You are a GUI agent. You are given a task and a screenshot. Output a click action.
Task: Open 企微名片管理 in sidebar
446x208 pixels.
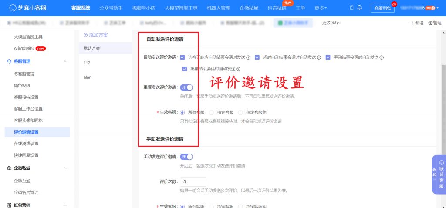click(26, 192)
